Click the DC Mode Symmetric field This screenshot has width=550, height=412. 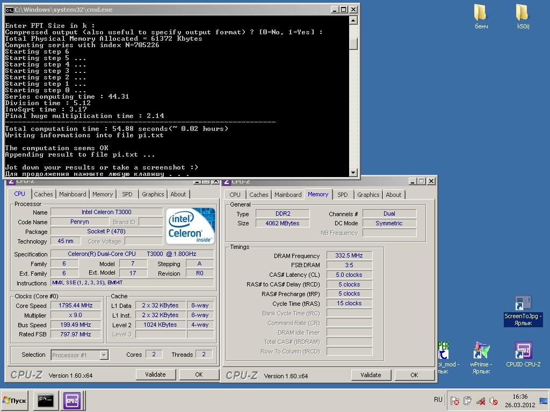click(389, 223)
